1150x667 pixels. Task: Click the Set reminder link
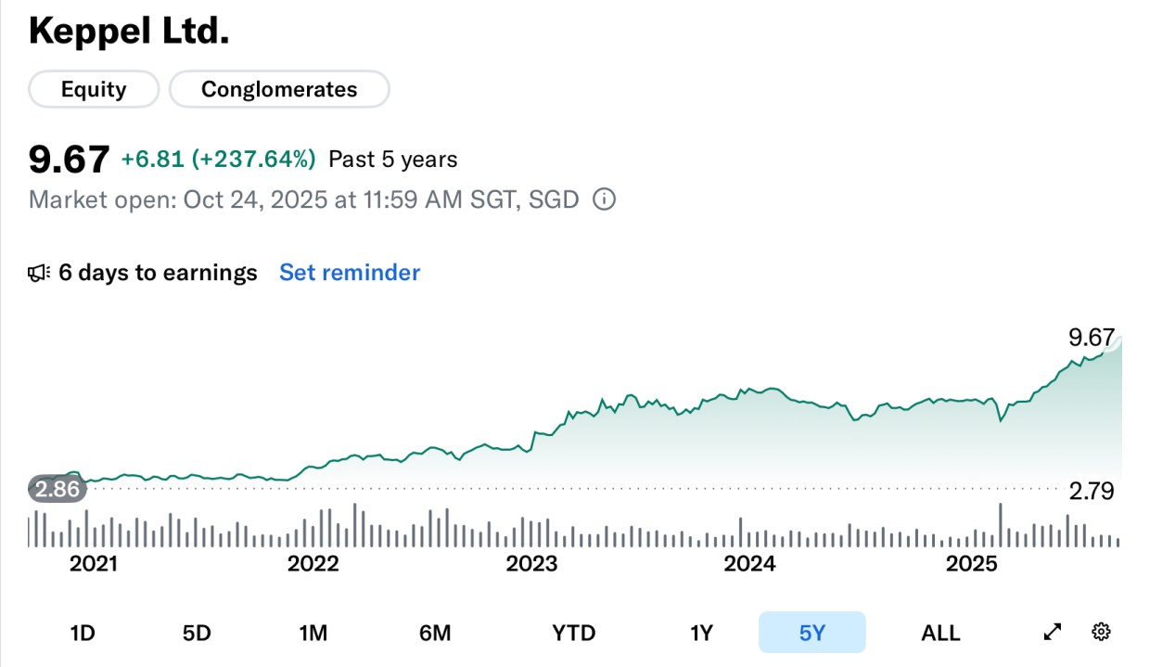[350, 272]
